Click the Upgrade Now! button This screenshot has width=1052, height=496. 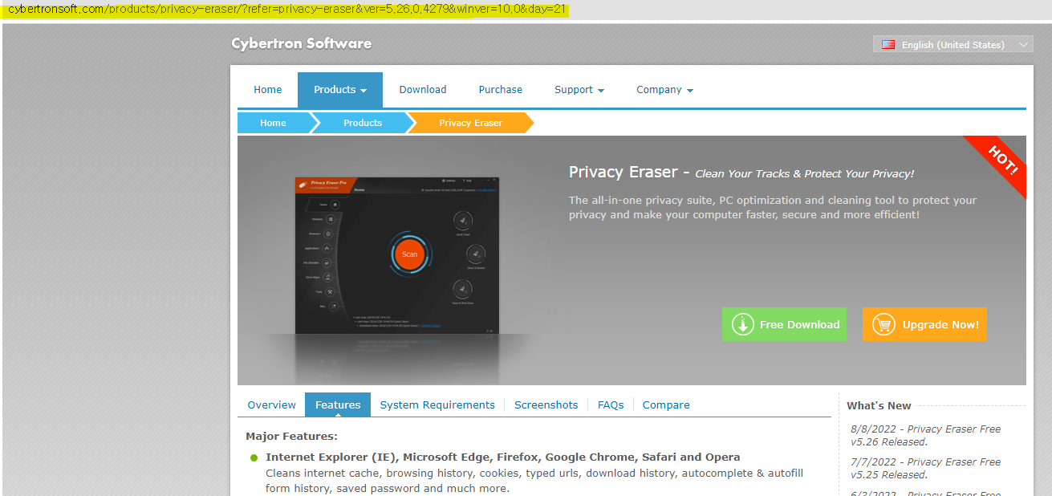pyautogui.click(x=924, y=324)
